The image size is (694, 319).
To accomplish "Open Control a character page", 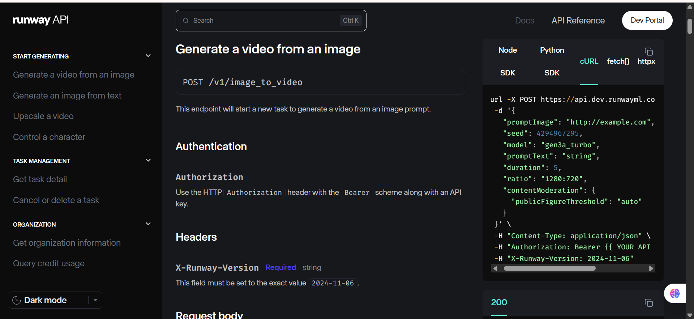I will pyautogui.click(x=49, y=137).
